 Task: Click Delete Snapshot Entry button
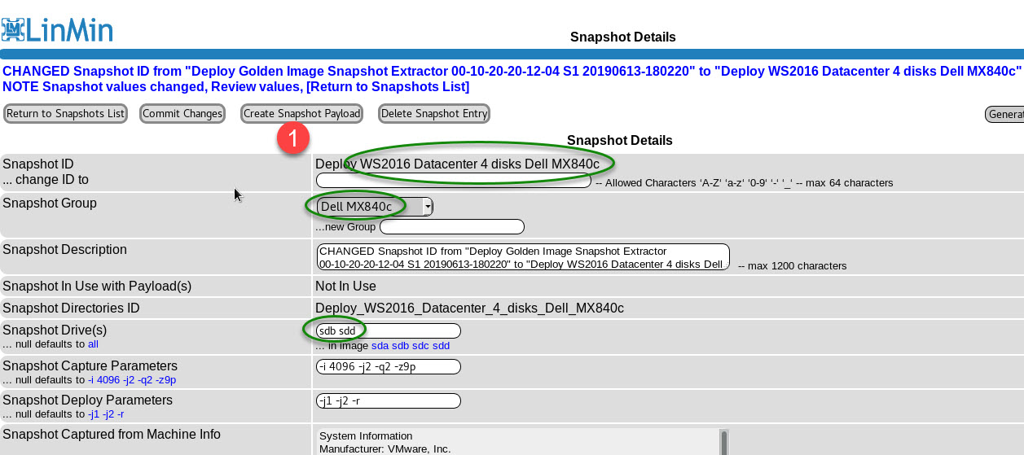[x=434, y=114]
